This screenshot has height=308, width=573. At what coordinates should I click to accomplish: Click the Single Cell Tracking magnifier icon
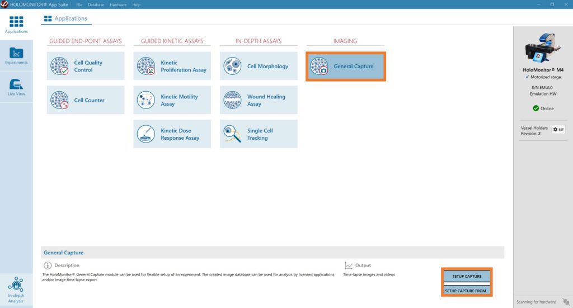[232, 134]
